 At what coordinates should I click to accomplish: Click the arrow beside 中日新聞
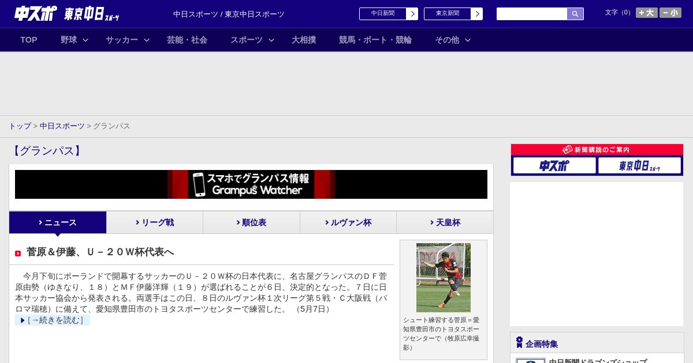click(412, 14)
